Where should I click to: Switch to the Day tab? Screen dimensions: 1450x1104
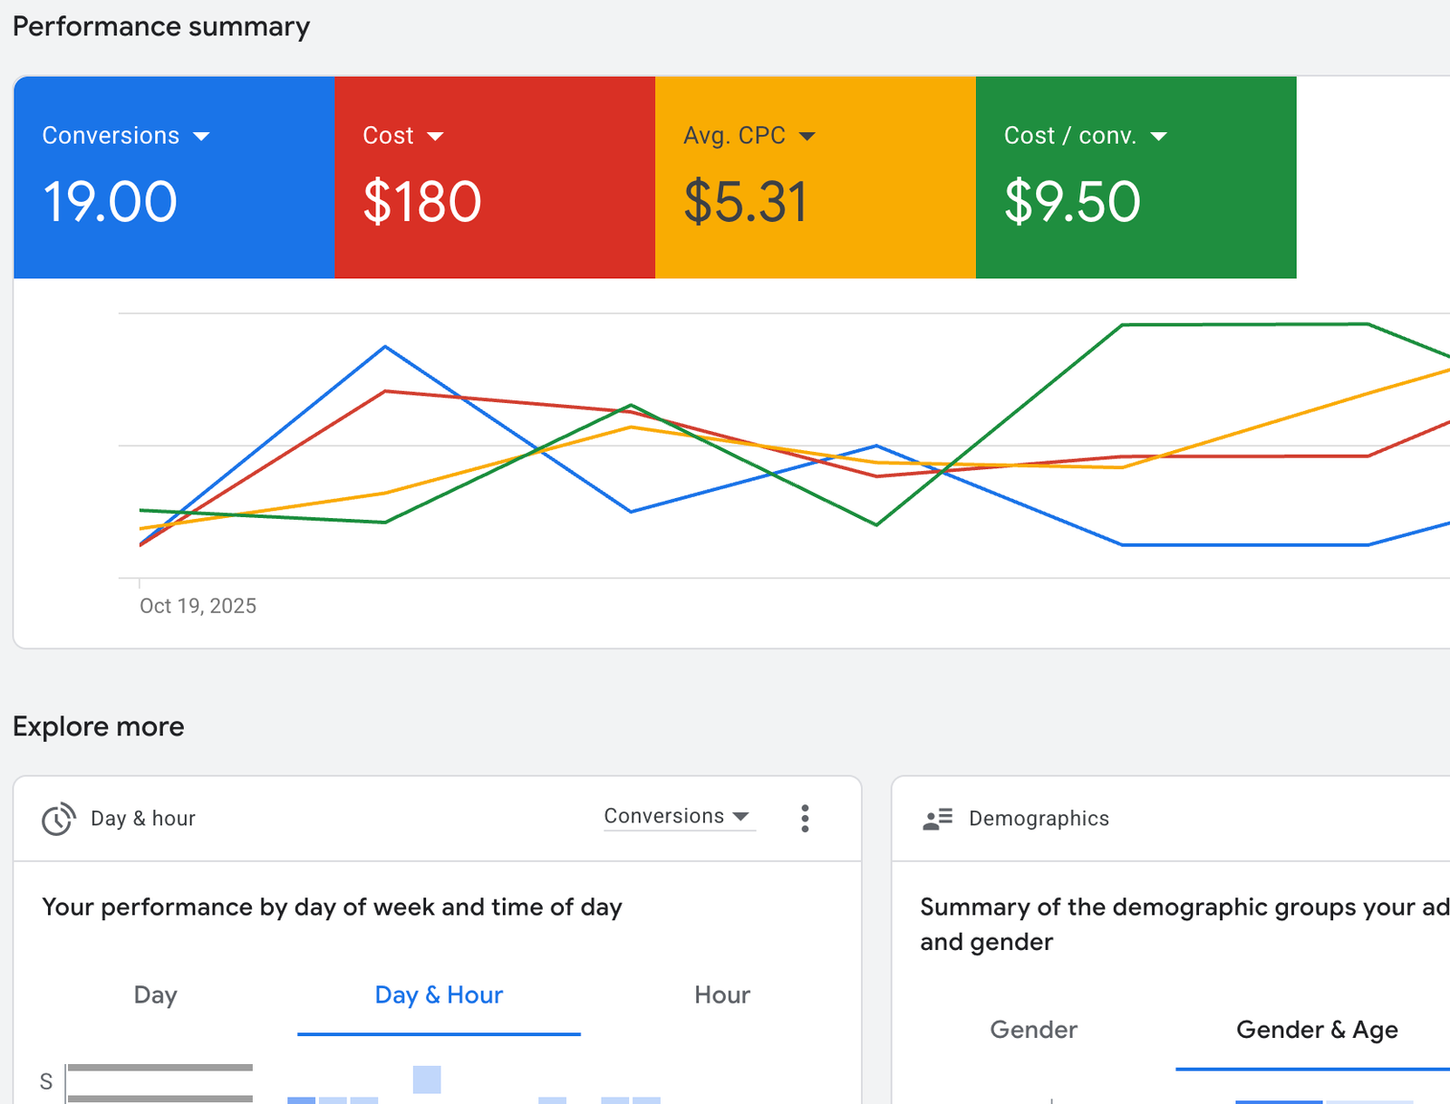pyautogui.click(x=155, y=994)
